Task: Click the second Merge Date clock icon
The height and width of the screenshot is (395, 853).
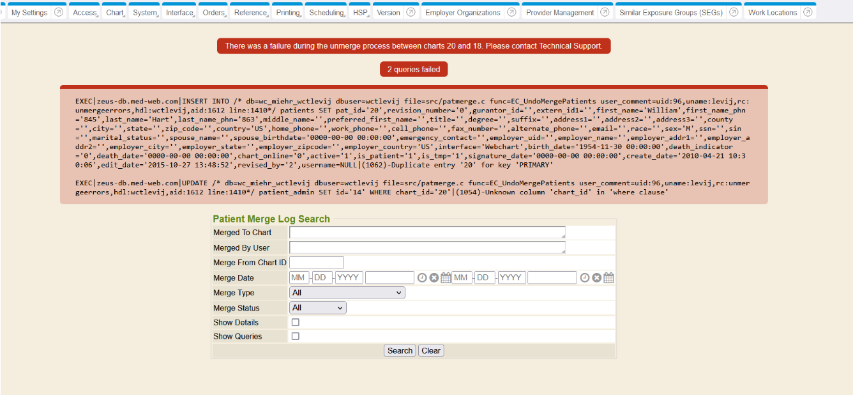Action: tap(584, 278)
